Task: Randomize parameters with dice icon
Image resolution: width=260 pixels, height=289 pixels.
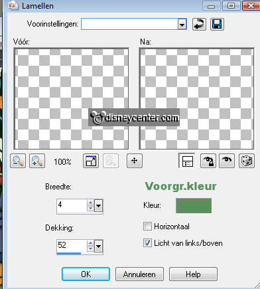Action: coord(247,161)
